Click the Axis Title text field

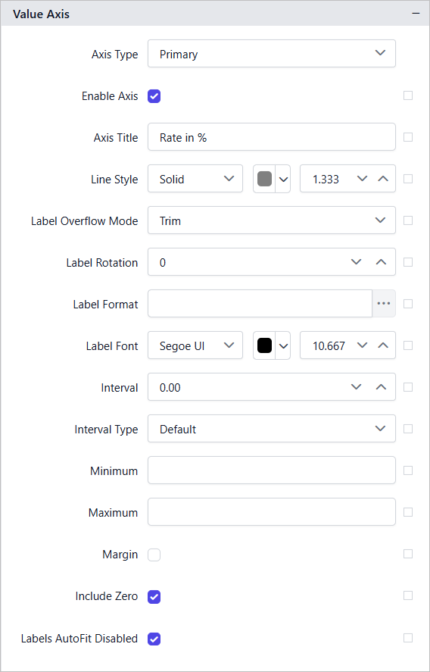pyautogui.click(x=272, y=137)
